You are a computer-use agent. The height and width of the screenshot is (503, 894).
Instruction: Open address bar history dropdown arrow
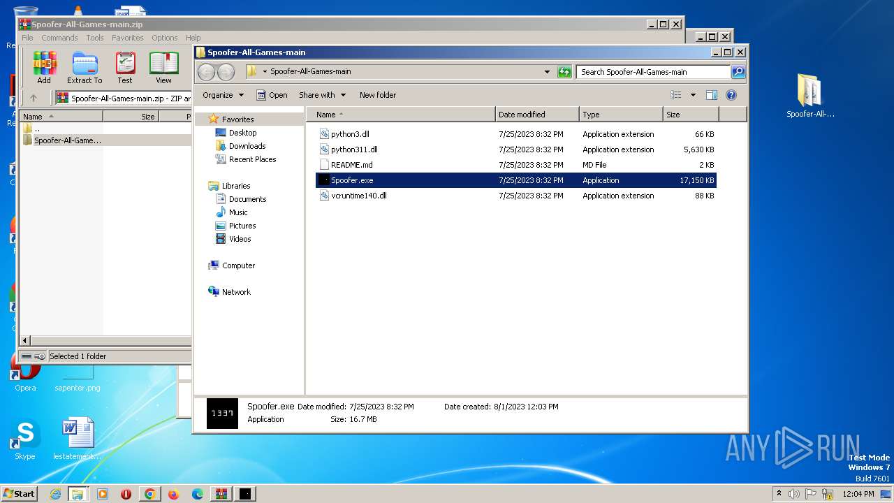(547, 71)
